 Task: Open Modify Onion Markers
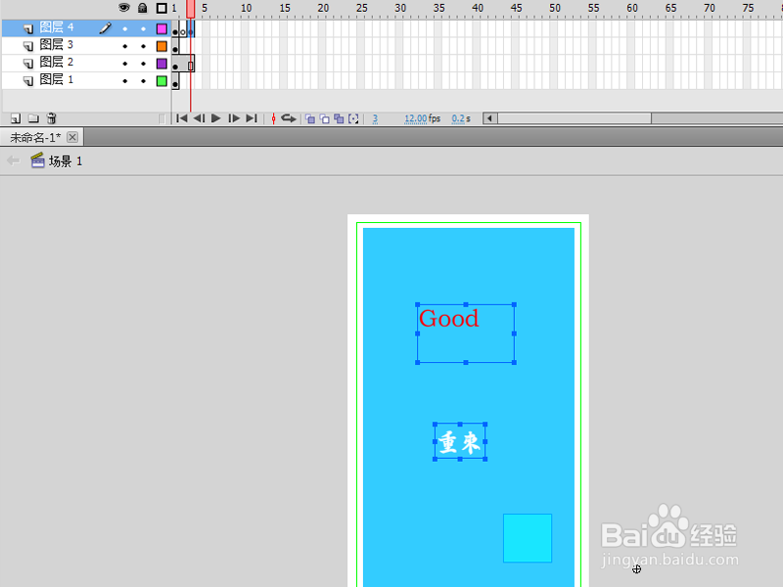pyautogui.click(x=353, y=118)
